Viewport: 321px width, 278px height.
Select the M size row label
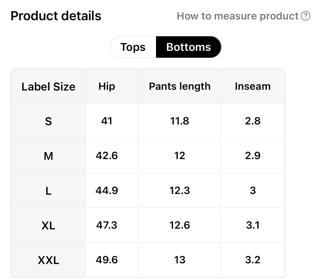pyautogui.click(x=48, y=156)
